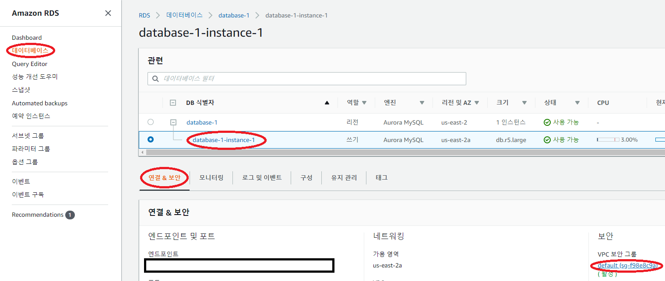
Task: Collapse the database-1 cluster tree node
Action: point(173,122)
